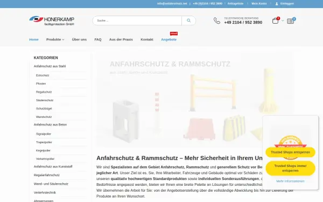This screenshot has height=202, width=323.
Task: Click the large +49 2104 / 952 3890 number
Action: click(243, 23)
